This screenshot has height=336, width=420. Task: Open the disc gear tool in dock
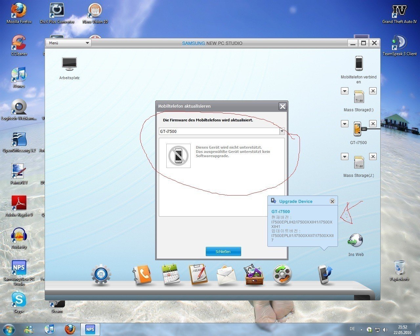click(101, 274)
